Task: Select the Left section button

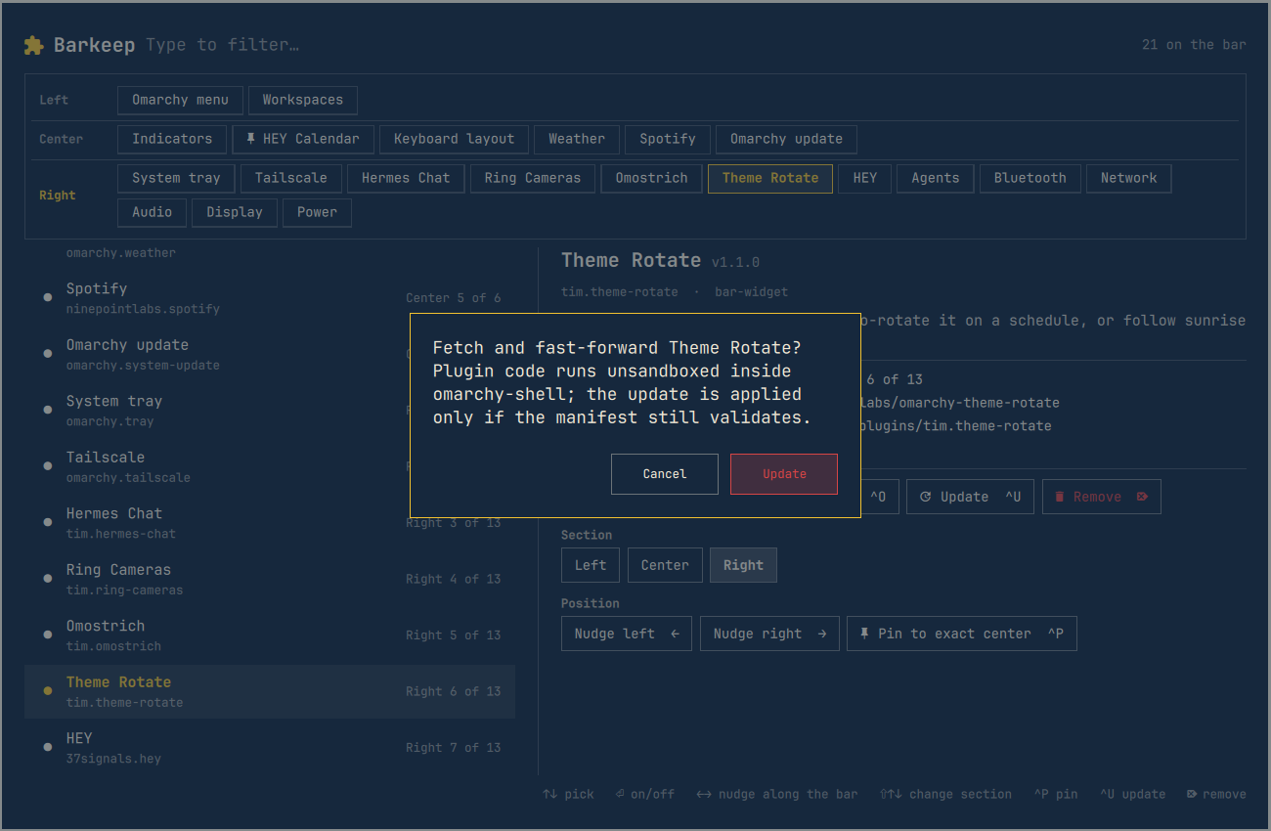Action: tap(591, 565)
